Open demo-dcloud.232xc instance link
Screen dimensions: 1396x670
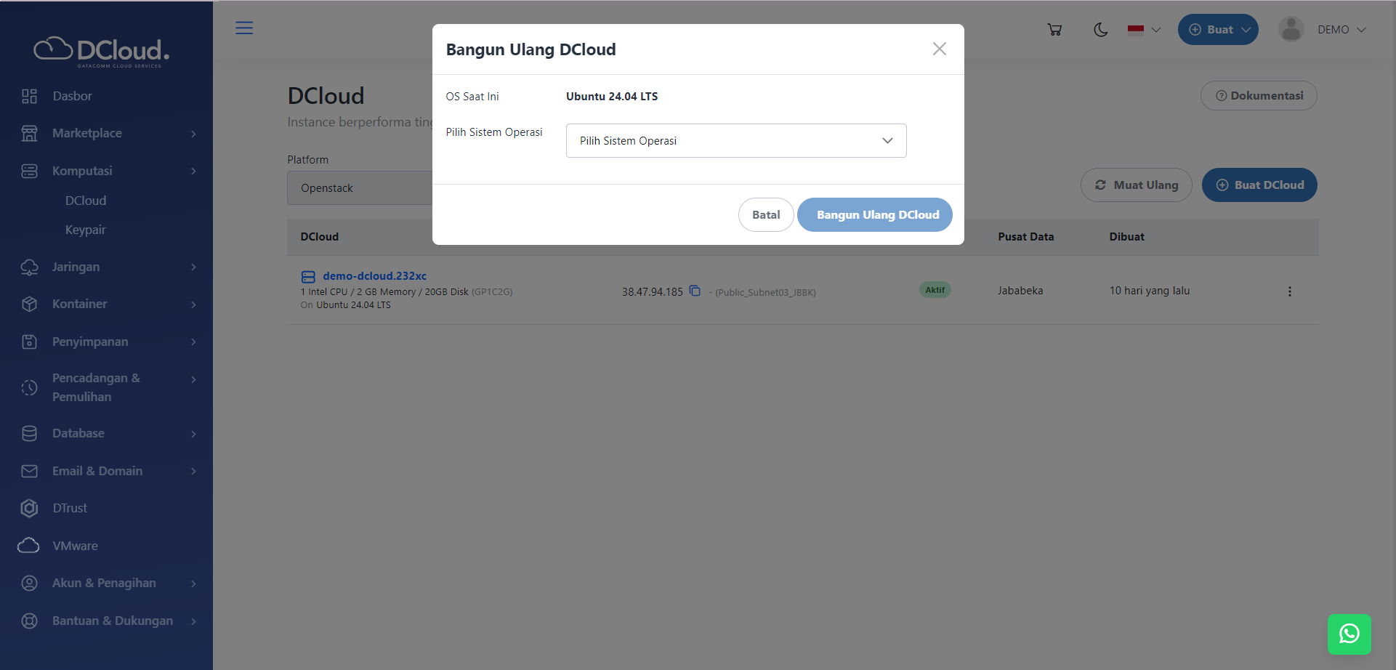(x=374, y=276)
